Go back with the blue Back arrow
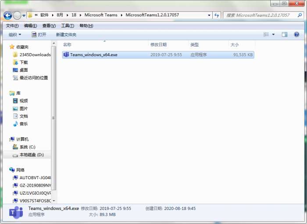The width and height of the screenshot is (307, 224). click(8, 15)
